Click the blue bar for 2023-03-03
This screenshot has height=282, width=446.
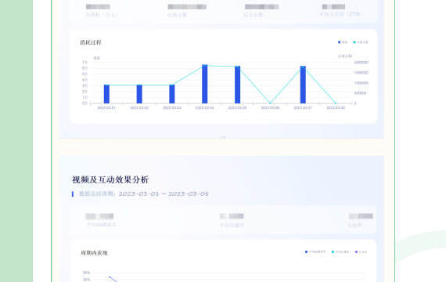[172, 94]
